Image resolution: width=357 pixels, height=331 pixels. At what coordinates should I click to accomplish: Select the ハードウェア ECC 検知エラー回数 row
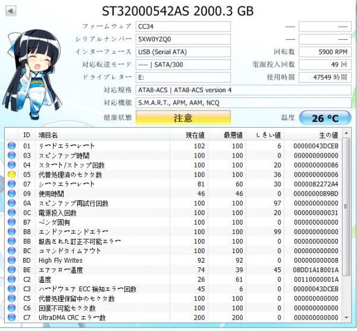tap(173, 289)
